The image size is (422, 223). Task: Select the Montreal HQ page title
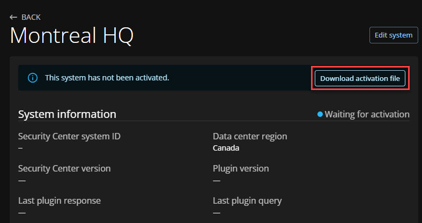[x=71, y=36]
